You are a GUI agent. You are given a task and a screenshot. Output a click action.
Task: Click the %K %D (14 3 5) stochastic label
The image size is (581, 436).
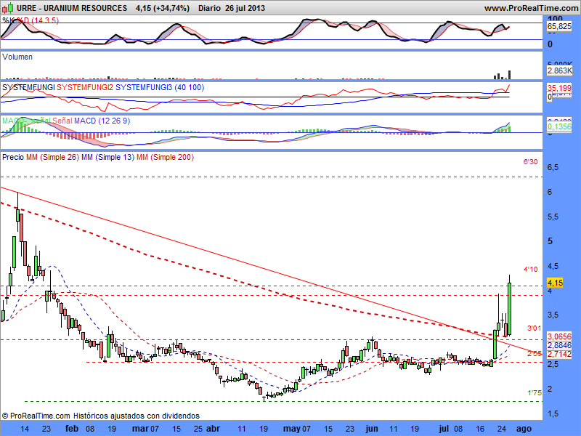(31, 20)
